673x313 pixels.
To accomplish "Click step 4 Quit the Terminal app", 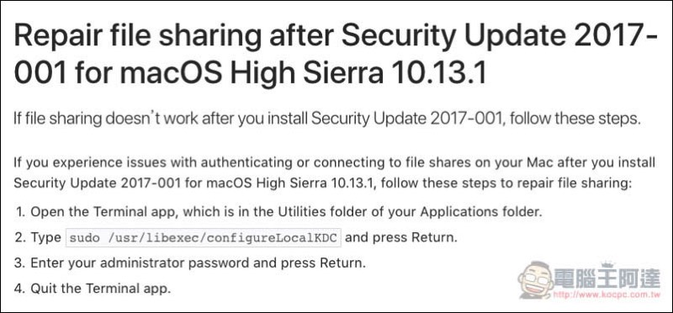I will click(x=93, y=289).
